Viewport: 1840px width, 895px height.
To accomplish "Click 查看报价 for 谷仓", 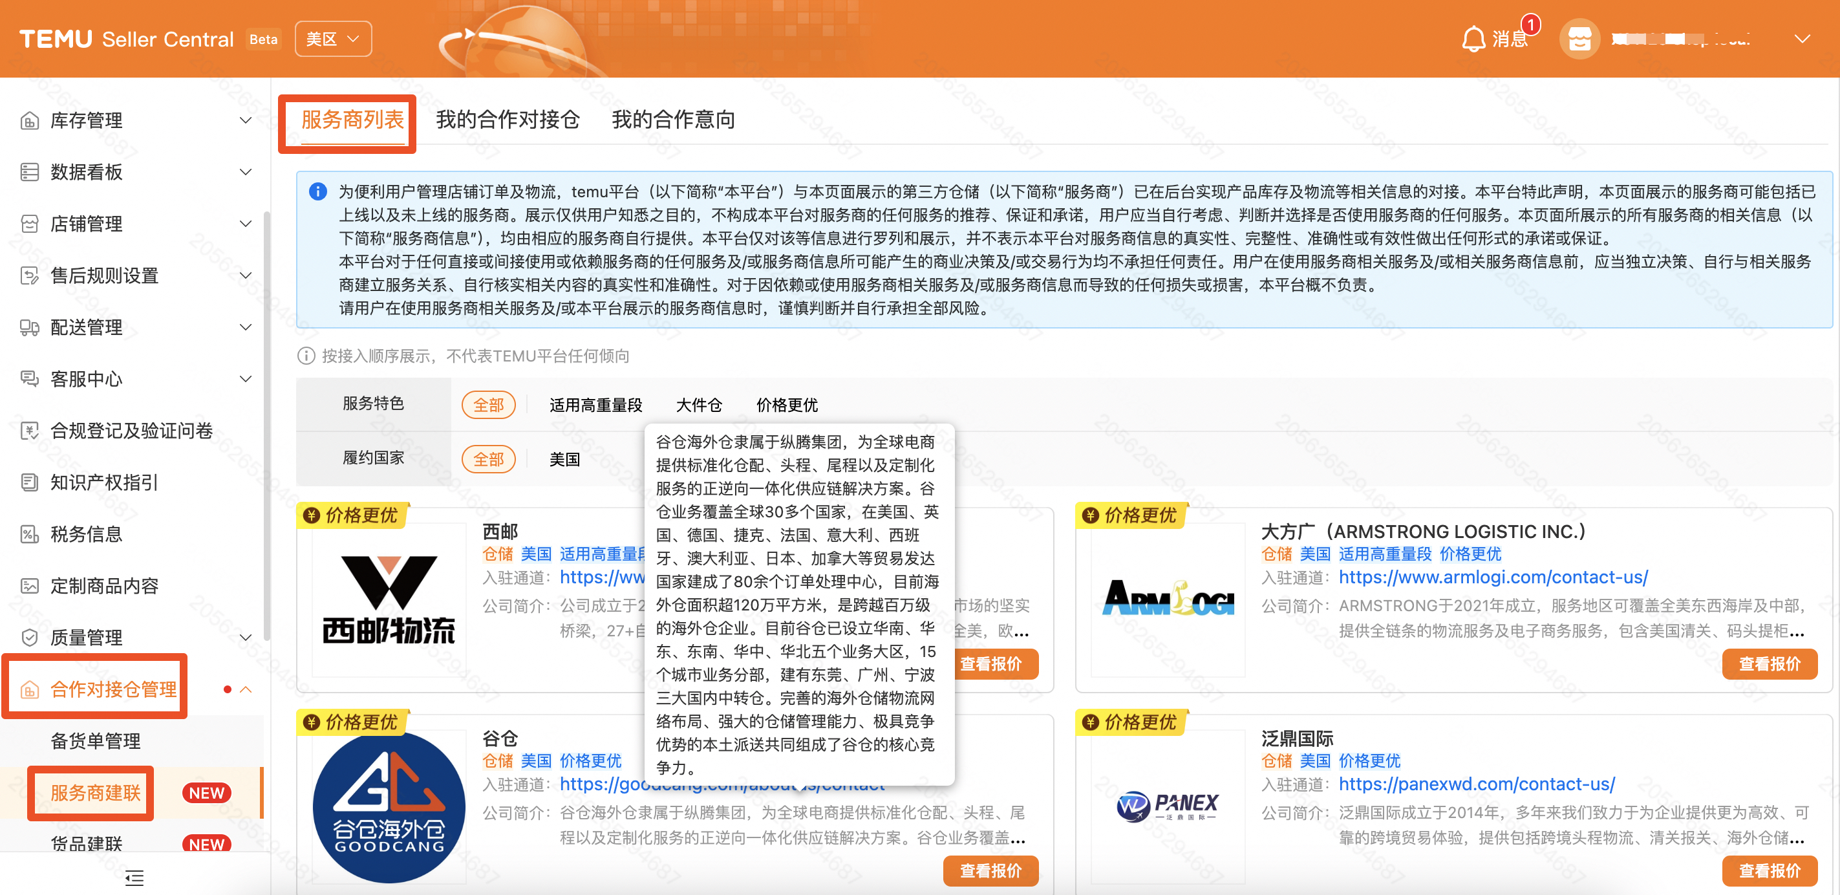I will (x=990, y=872).
